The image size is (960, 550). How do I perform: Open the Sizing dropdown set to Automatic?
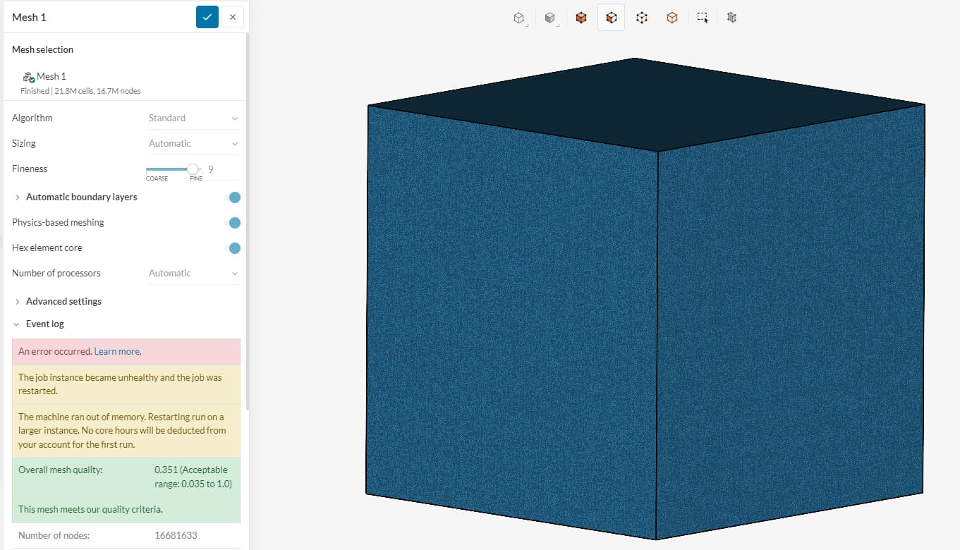[192, 143]
